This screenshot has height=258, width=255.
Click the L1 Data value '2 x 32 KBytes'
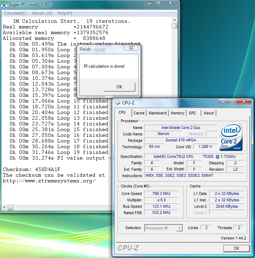227,193
